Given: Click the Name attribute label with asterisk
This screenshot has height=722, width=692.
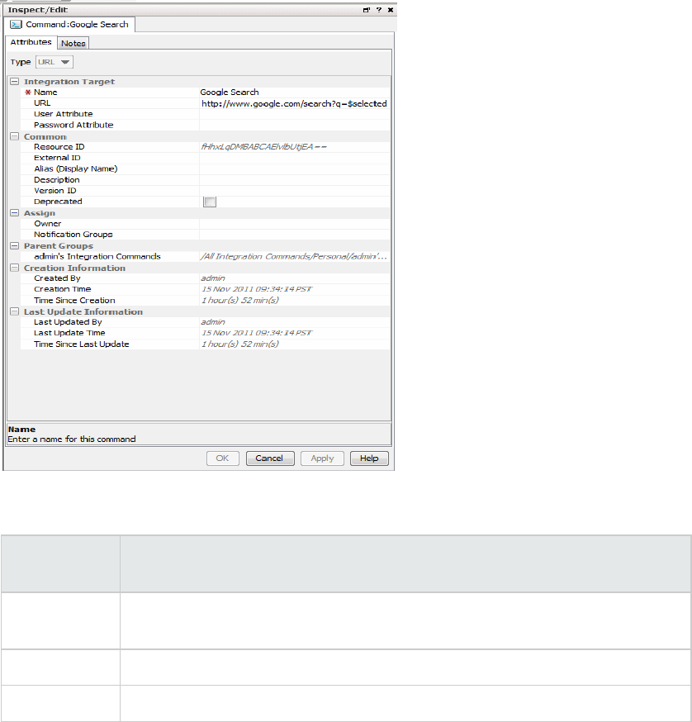Looking at the screenshot, I should [41, 92].
